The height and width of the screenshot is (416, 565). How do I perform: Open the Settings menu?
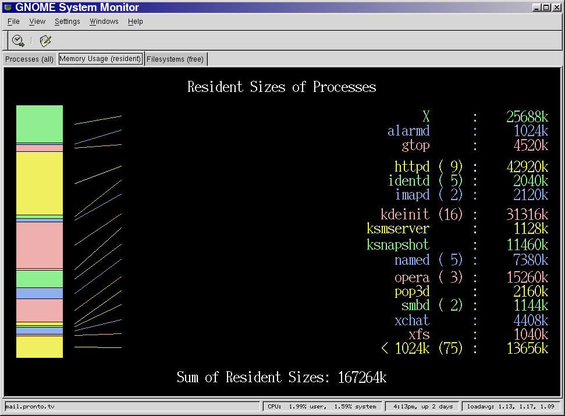[x=67, y=22]
